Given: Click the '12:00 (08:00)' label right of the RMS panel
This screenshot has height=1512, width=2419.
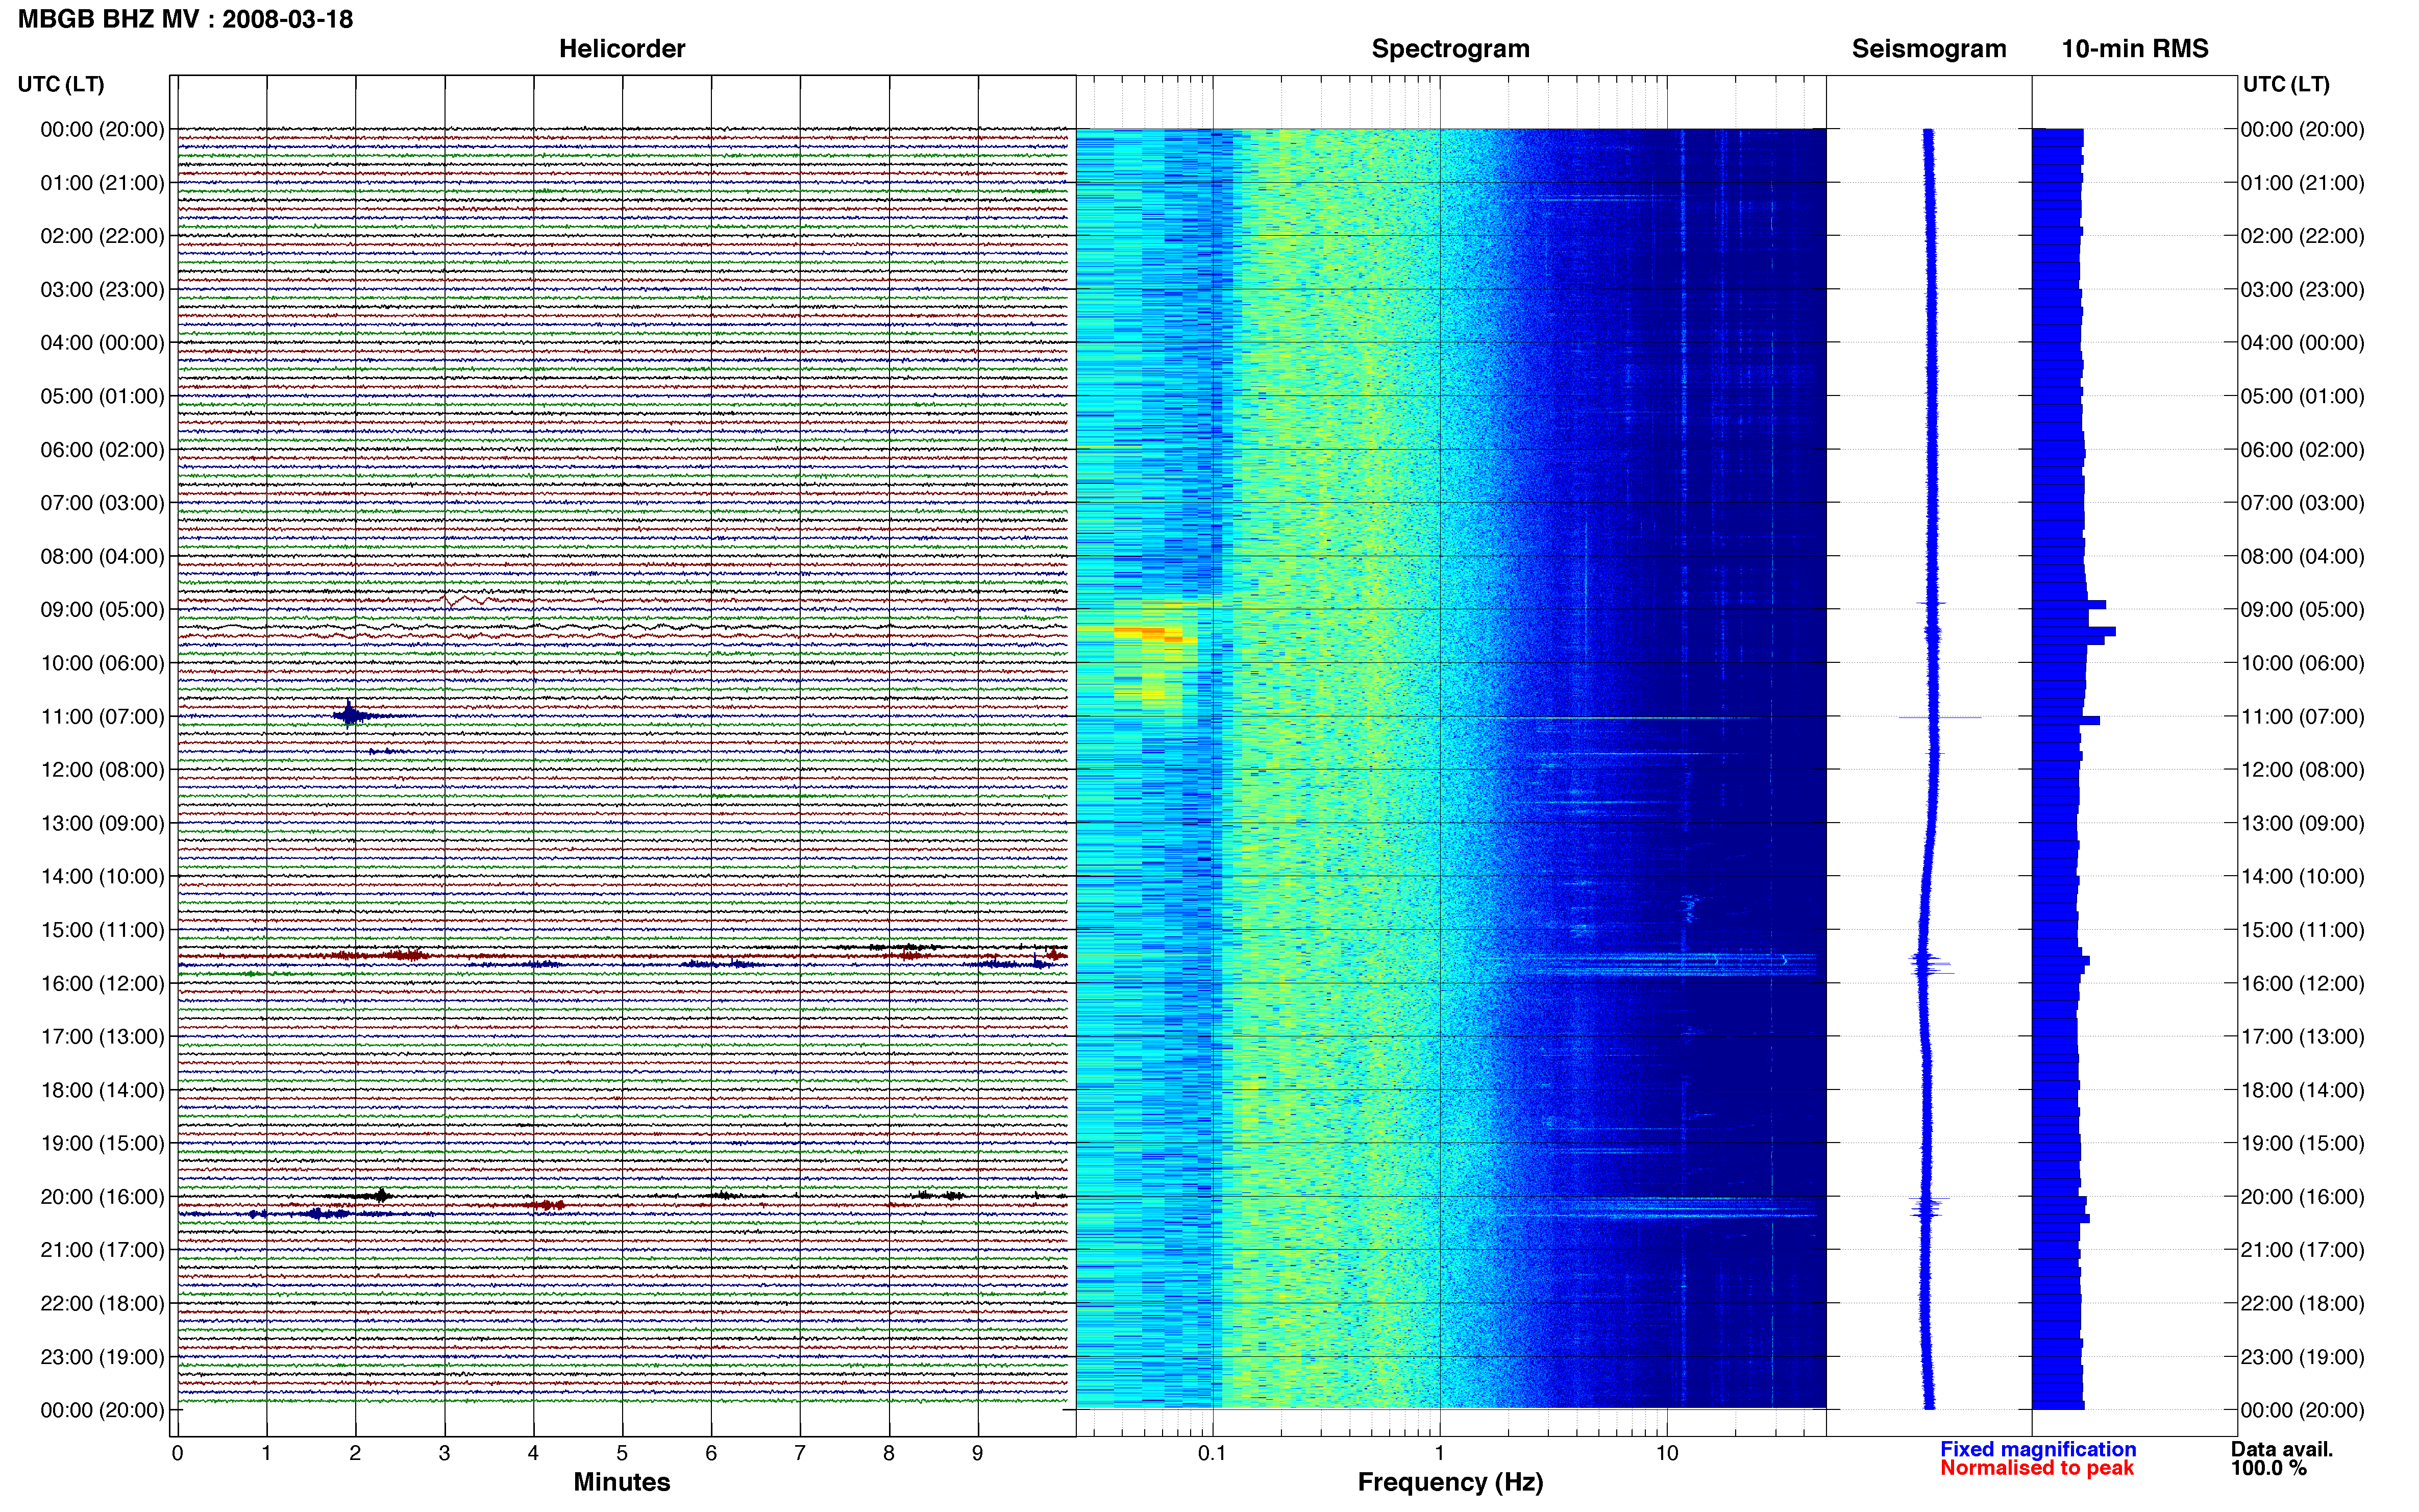Looking at the screenshot, I should click(x=2302, y=770).
